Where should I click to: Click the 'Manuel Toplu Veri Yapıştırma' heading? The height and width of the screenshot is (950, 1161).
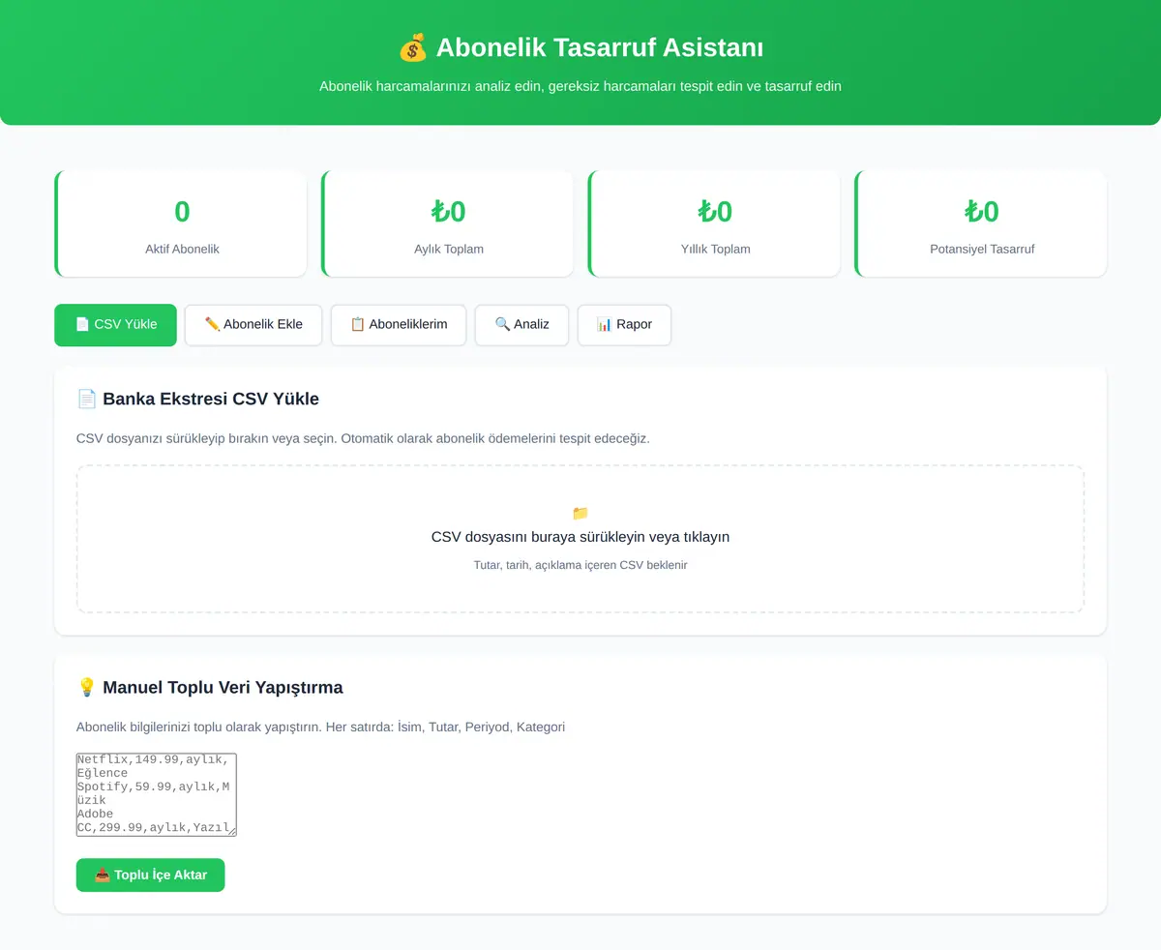[223, 687]
